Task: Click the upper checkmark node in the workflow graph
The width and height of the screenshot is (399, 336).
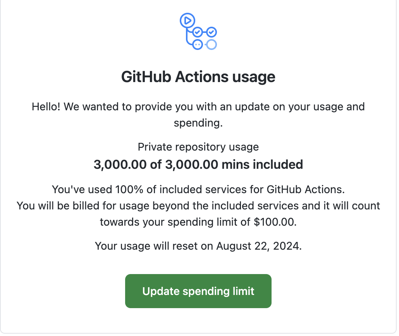Action: pyautogui.click(x=198, y=32)
